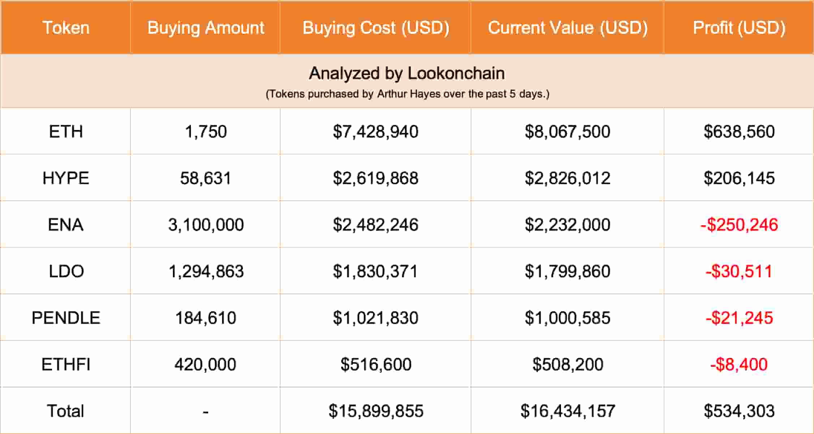This screenshot has height=434, width=814.
Task: Click ETH buying cost $7,428,940
Action: (376, 131)
